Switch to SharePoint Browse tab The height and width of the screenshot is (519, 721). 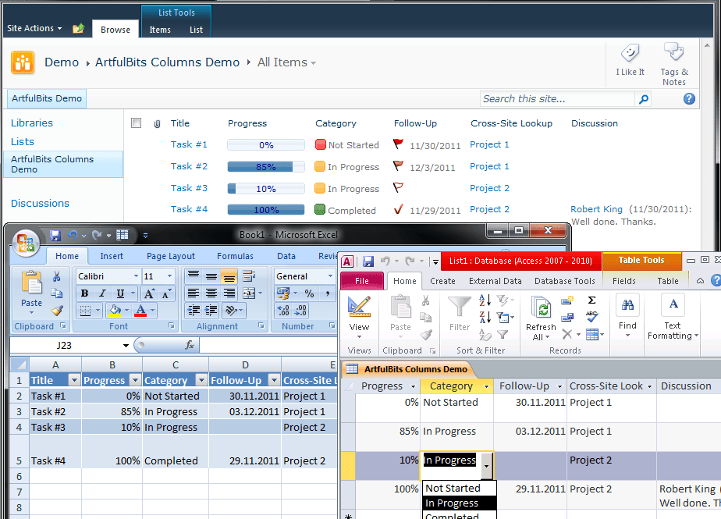[115, 30]
